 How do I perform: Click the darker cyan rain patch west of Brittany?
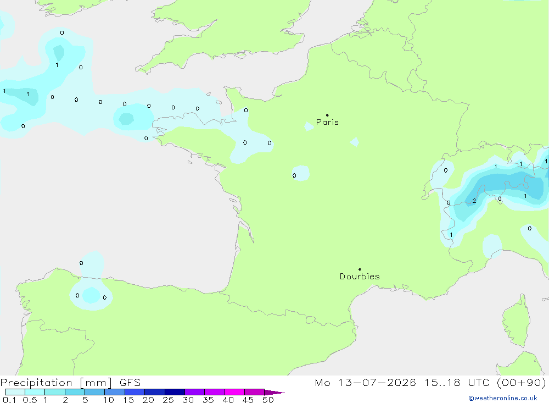126,119
